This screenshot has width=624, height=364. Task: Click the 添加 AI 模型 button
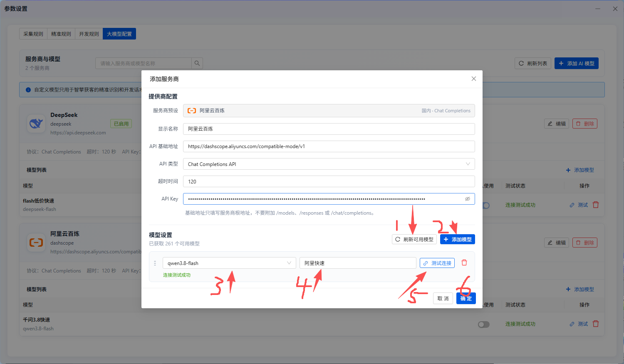tap(577, 63)
